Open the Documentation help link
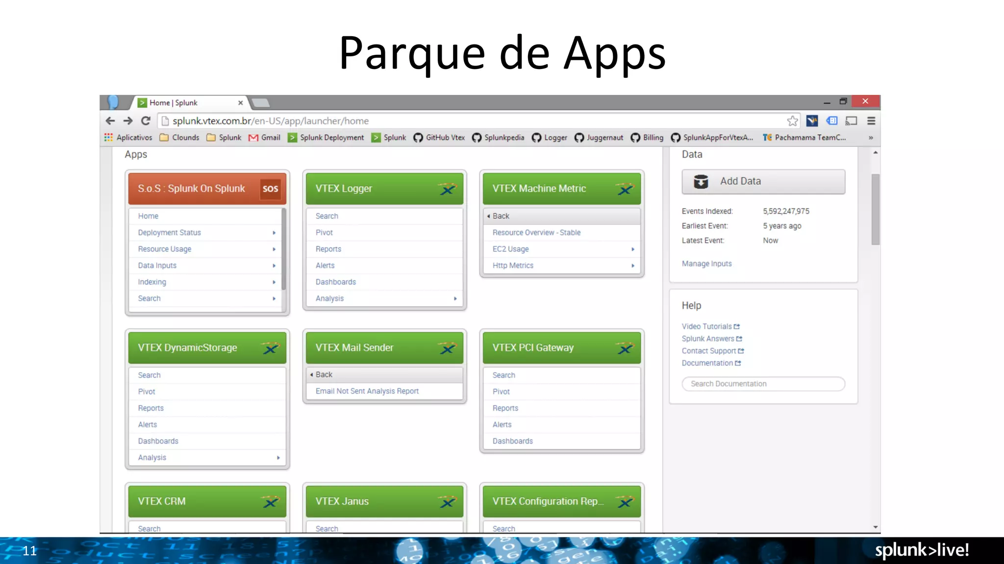Viewport: 1004px width, 564px height. [711, 363]
